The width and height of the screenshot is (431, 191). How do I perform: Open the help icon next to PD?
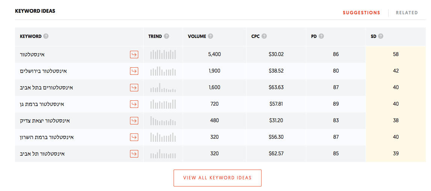tap(321, 36)
